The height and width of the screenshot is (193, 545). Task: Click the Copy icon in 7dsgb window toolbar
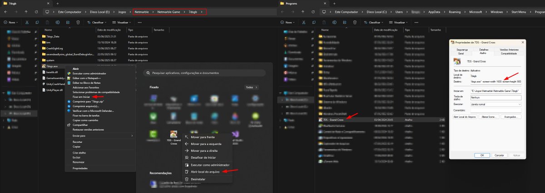pyautogui.click(x=37, y=22)
